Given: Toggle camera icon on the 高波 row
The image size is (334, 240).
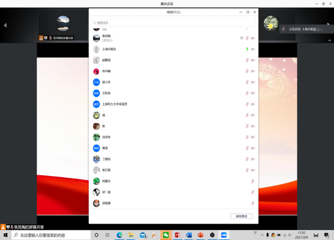Looking at the screenshot, I should click(x=253, y=148).
